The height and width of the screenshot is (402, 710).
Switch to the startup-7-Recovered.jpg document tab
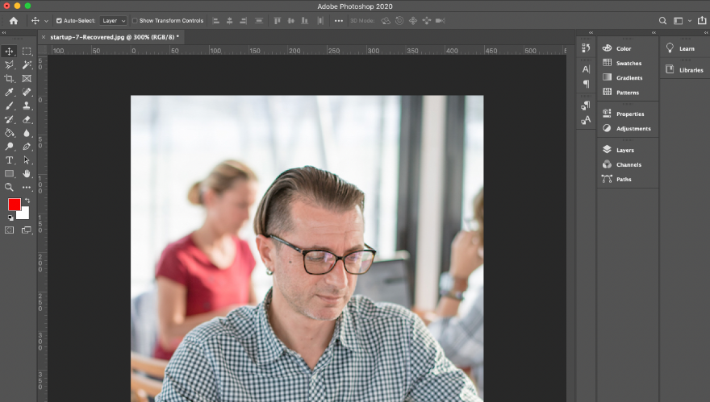click(111, 36)
